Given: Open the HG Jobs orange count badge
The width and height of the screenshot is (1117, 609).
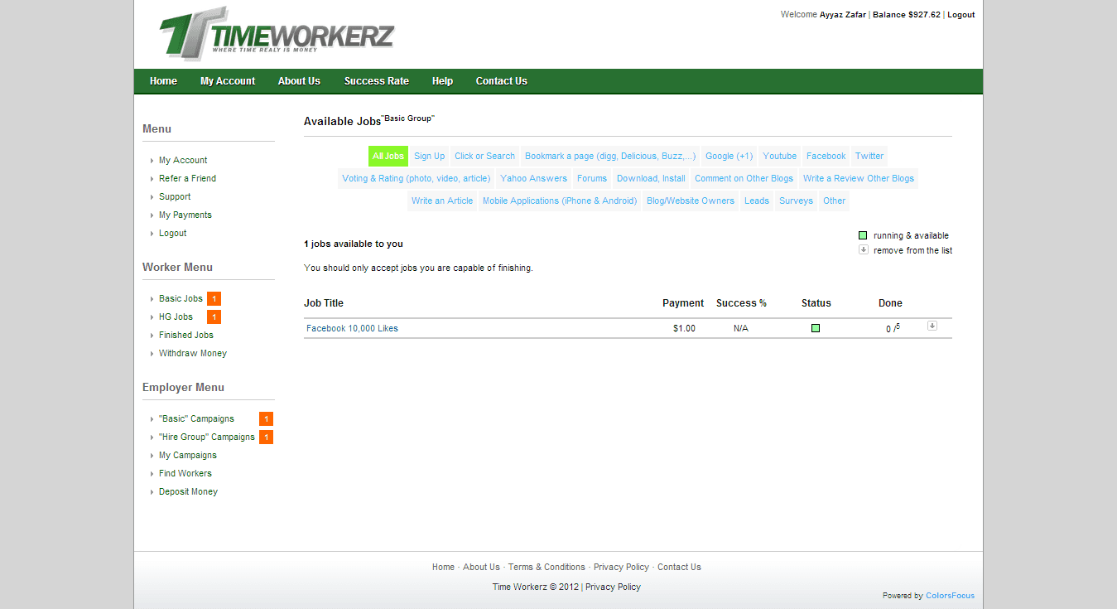Looking at the screenshot, I should [214, 317].
